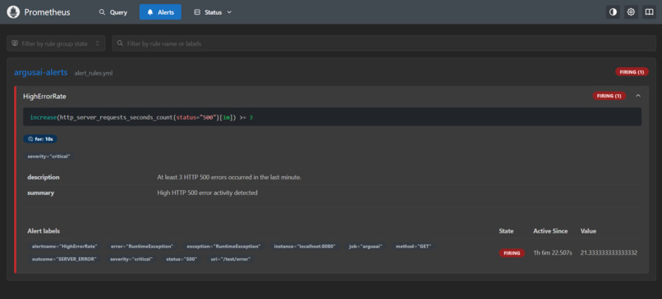Click the Active Since value 1h 6m 22.507s
The image size is (662, 299).
(553, 252)
